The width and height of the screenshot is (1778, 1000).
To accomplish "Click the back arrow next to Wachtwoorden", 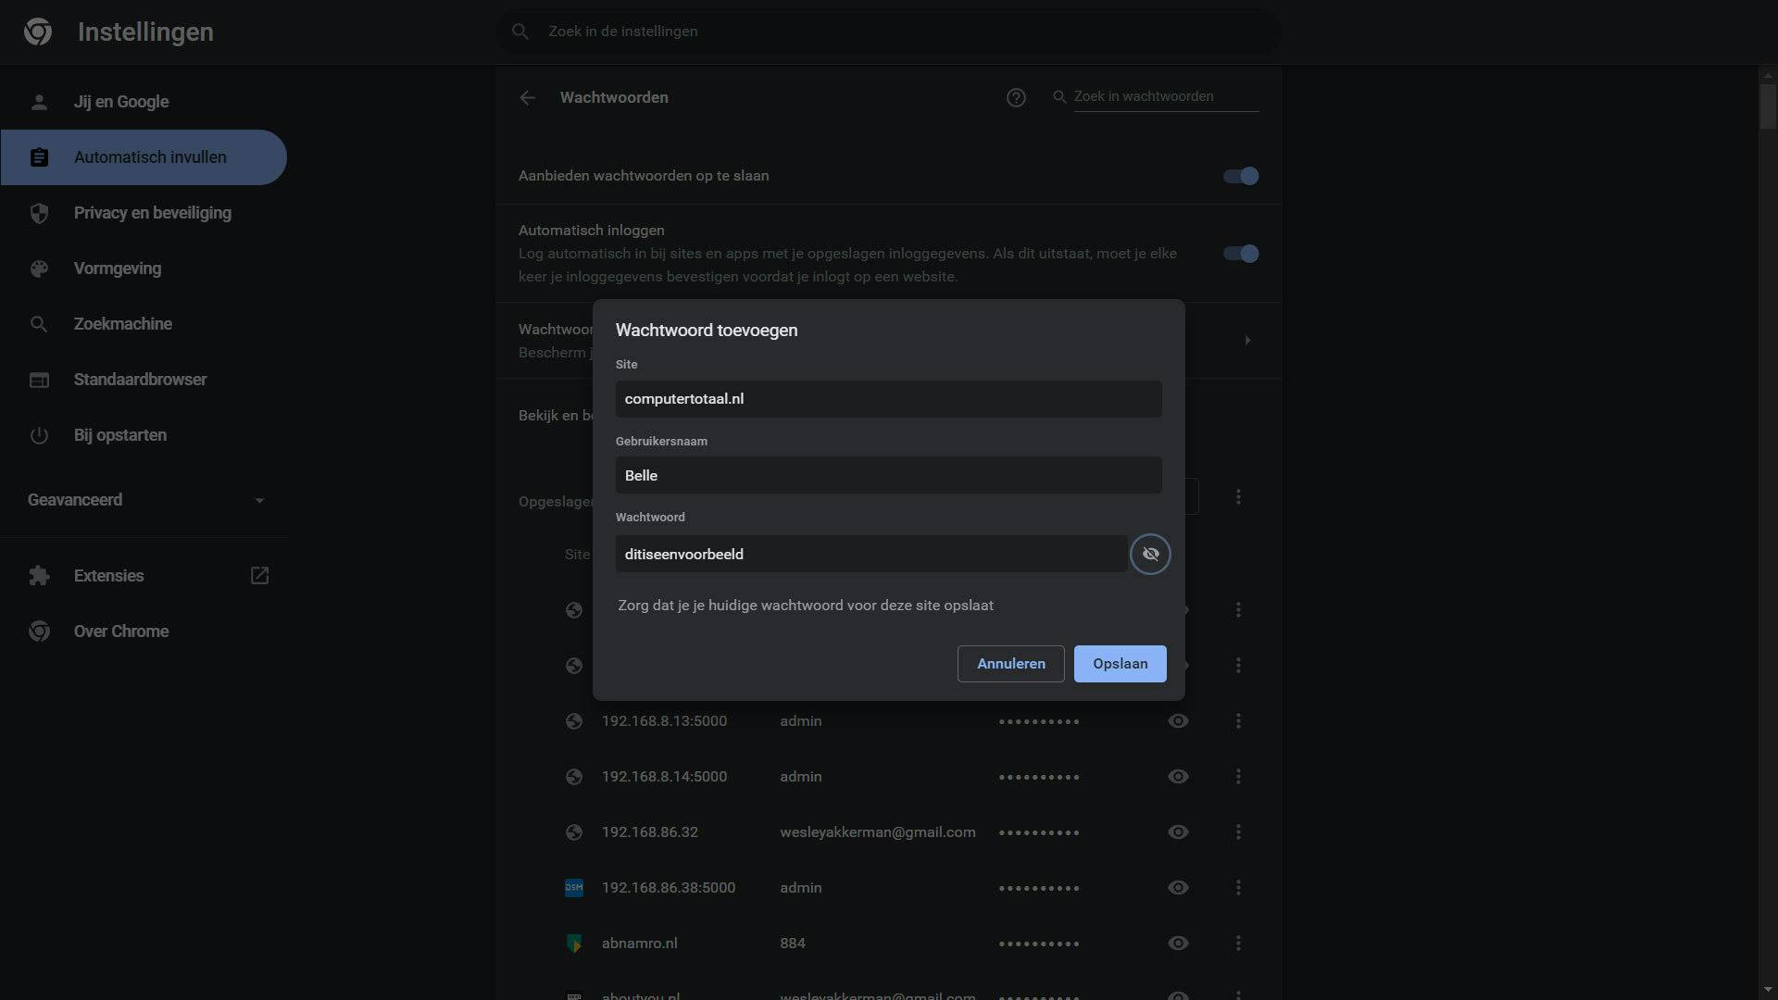I will click(x=527, y=97).
